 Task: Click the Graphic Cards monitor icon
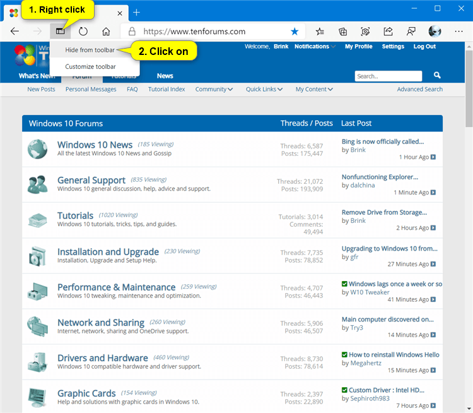coord(37,398)
